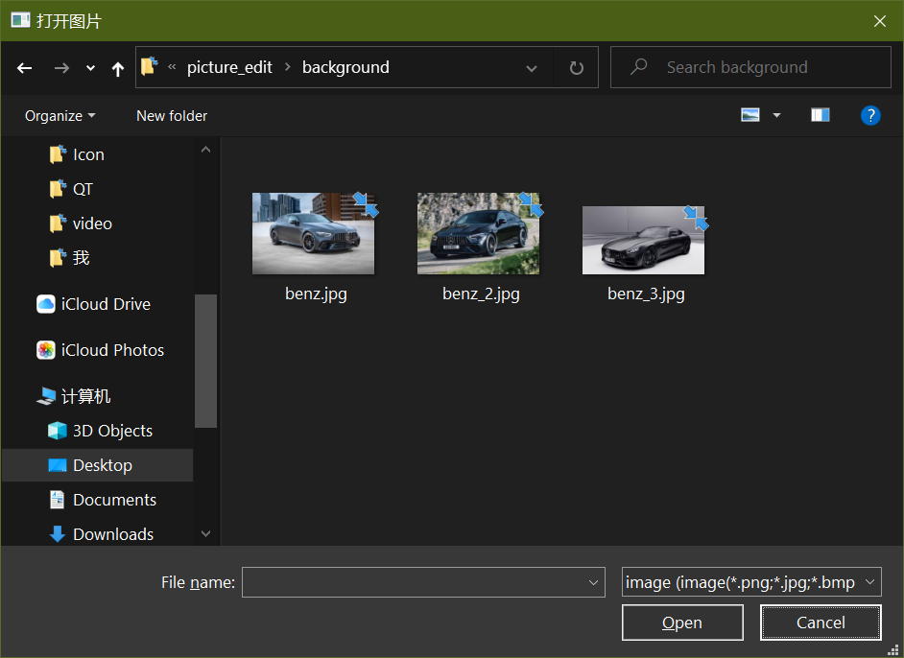Open Documents in the sidebar
Image resolution: width=904 pixels, height=658 pixels.
(x=114, y=500)
